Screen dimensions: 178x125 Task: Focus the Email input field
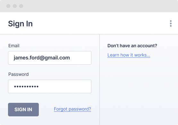(50, 58)
